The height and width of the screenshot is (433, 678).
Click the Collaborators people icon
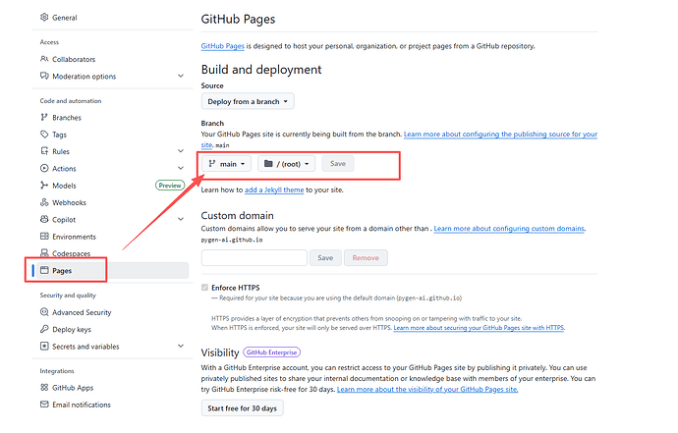pyautogui.click(x=44, y=59)
